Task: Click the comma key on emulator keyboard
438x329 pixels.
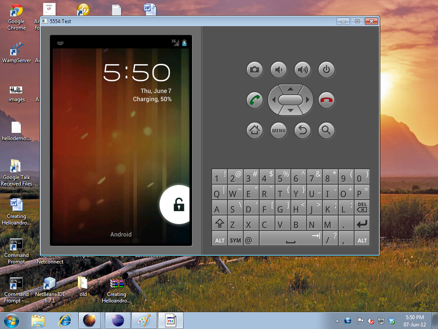Action: point(346,239)
